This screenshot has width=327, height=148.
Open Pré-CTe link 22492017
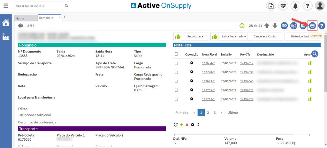click(247, 63)
